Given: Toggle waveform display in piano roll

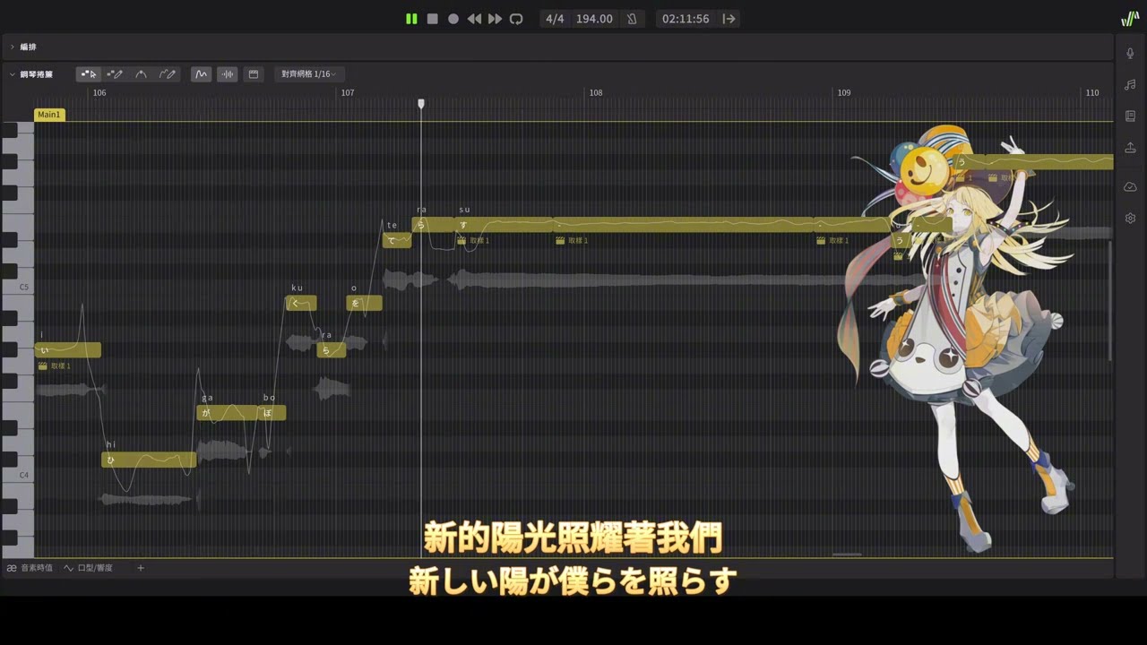Looking at the screenshot, I should pos(228,74).
